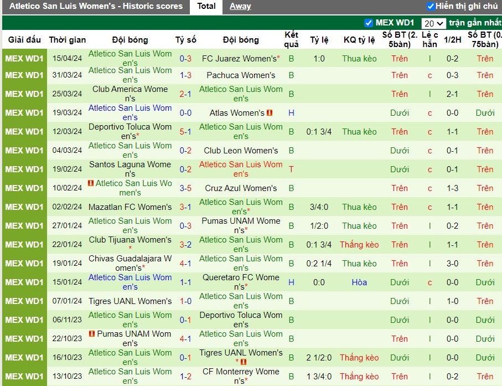
Task: Open Queretaro FC Women's team link
Action: click(241, 282)
